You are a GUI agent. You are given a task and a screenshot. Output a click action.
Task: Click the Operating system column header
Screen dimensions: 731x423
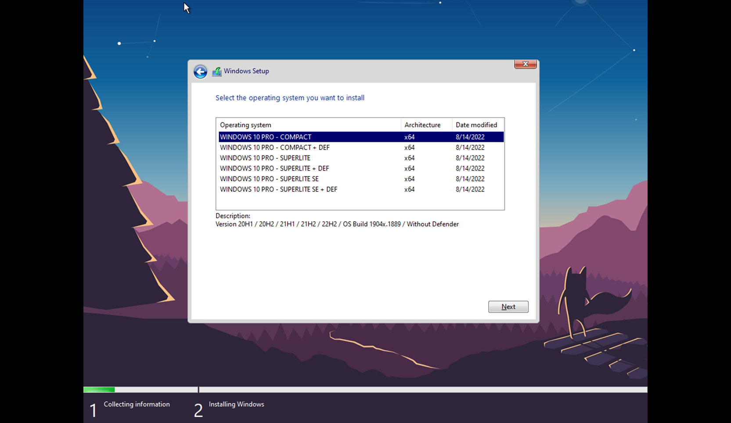[x=309, y=125]
